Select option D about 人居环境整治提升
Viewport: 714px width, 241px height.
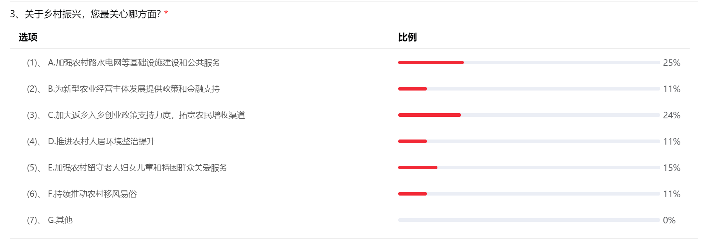pyautogui.click(x=101, y=141)
